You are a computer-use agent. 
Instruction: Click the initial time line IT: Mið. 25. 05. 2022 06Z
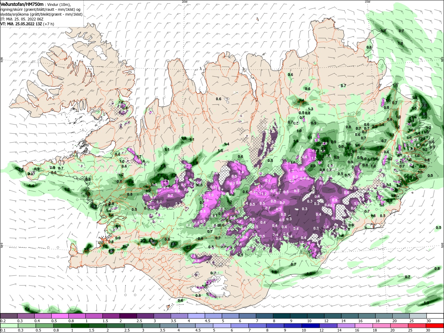pyautogui.click(x=22, y=19)
